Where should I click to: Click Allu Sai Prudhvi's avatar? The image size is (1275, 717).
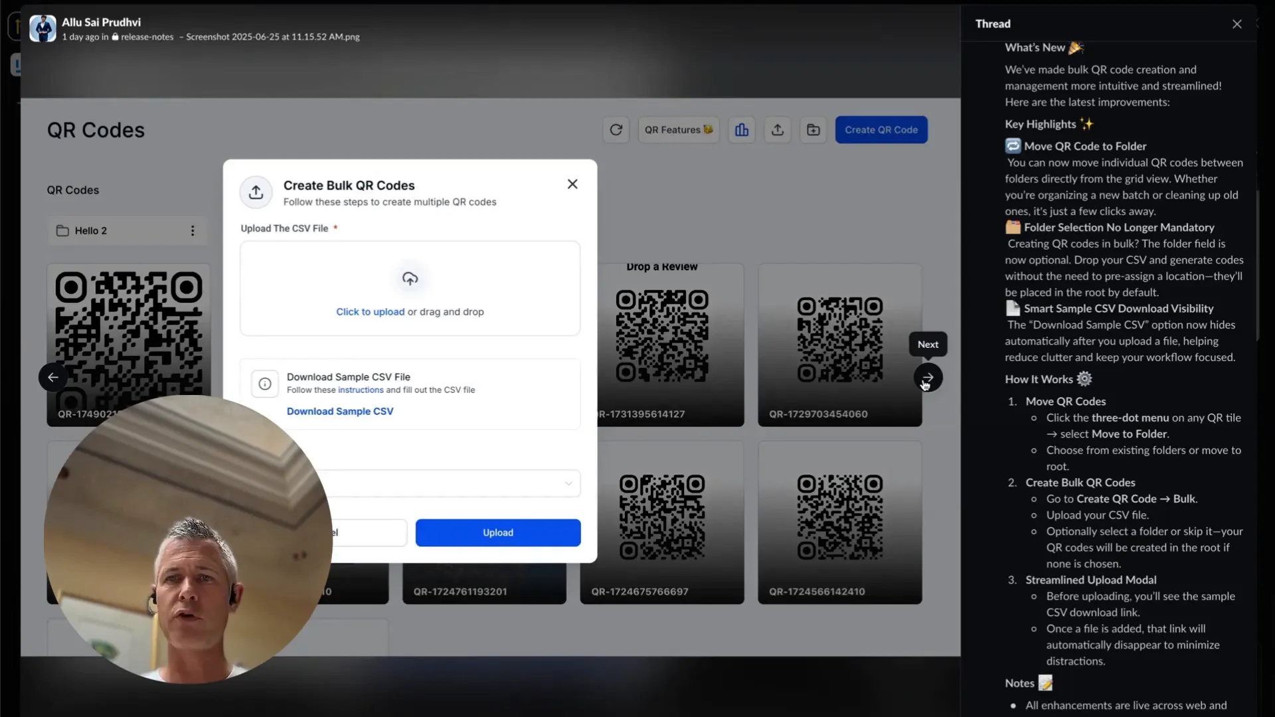coord(42,29)
